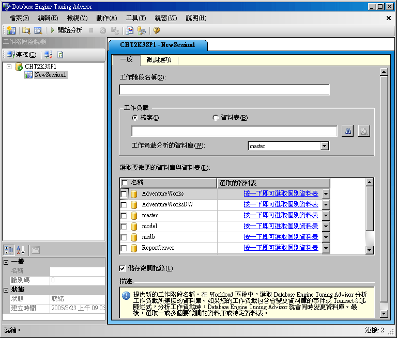This screenshot has height=338, width=397.
Task: Open the model row tables dropdown arrow
Action: (x=326, y=227)
